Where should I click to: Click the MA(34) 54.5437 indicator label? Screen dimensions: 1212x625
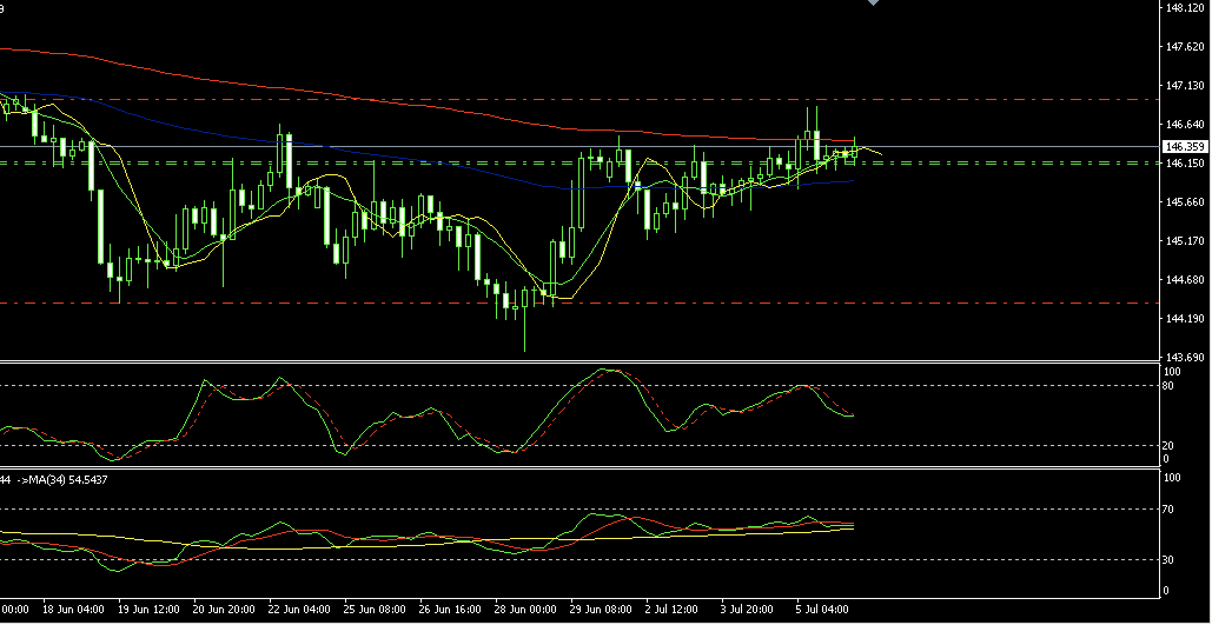[62, 480]
